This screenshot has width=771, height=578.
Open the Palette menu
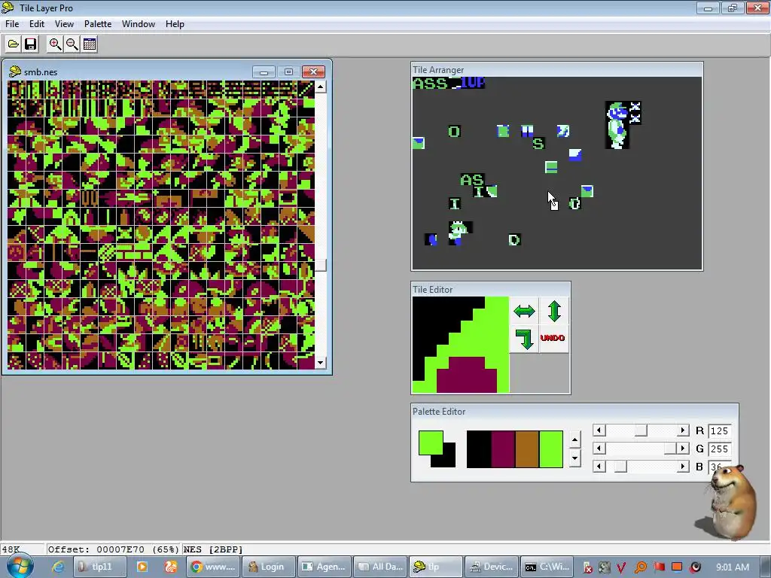(x=98, y=23)
